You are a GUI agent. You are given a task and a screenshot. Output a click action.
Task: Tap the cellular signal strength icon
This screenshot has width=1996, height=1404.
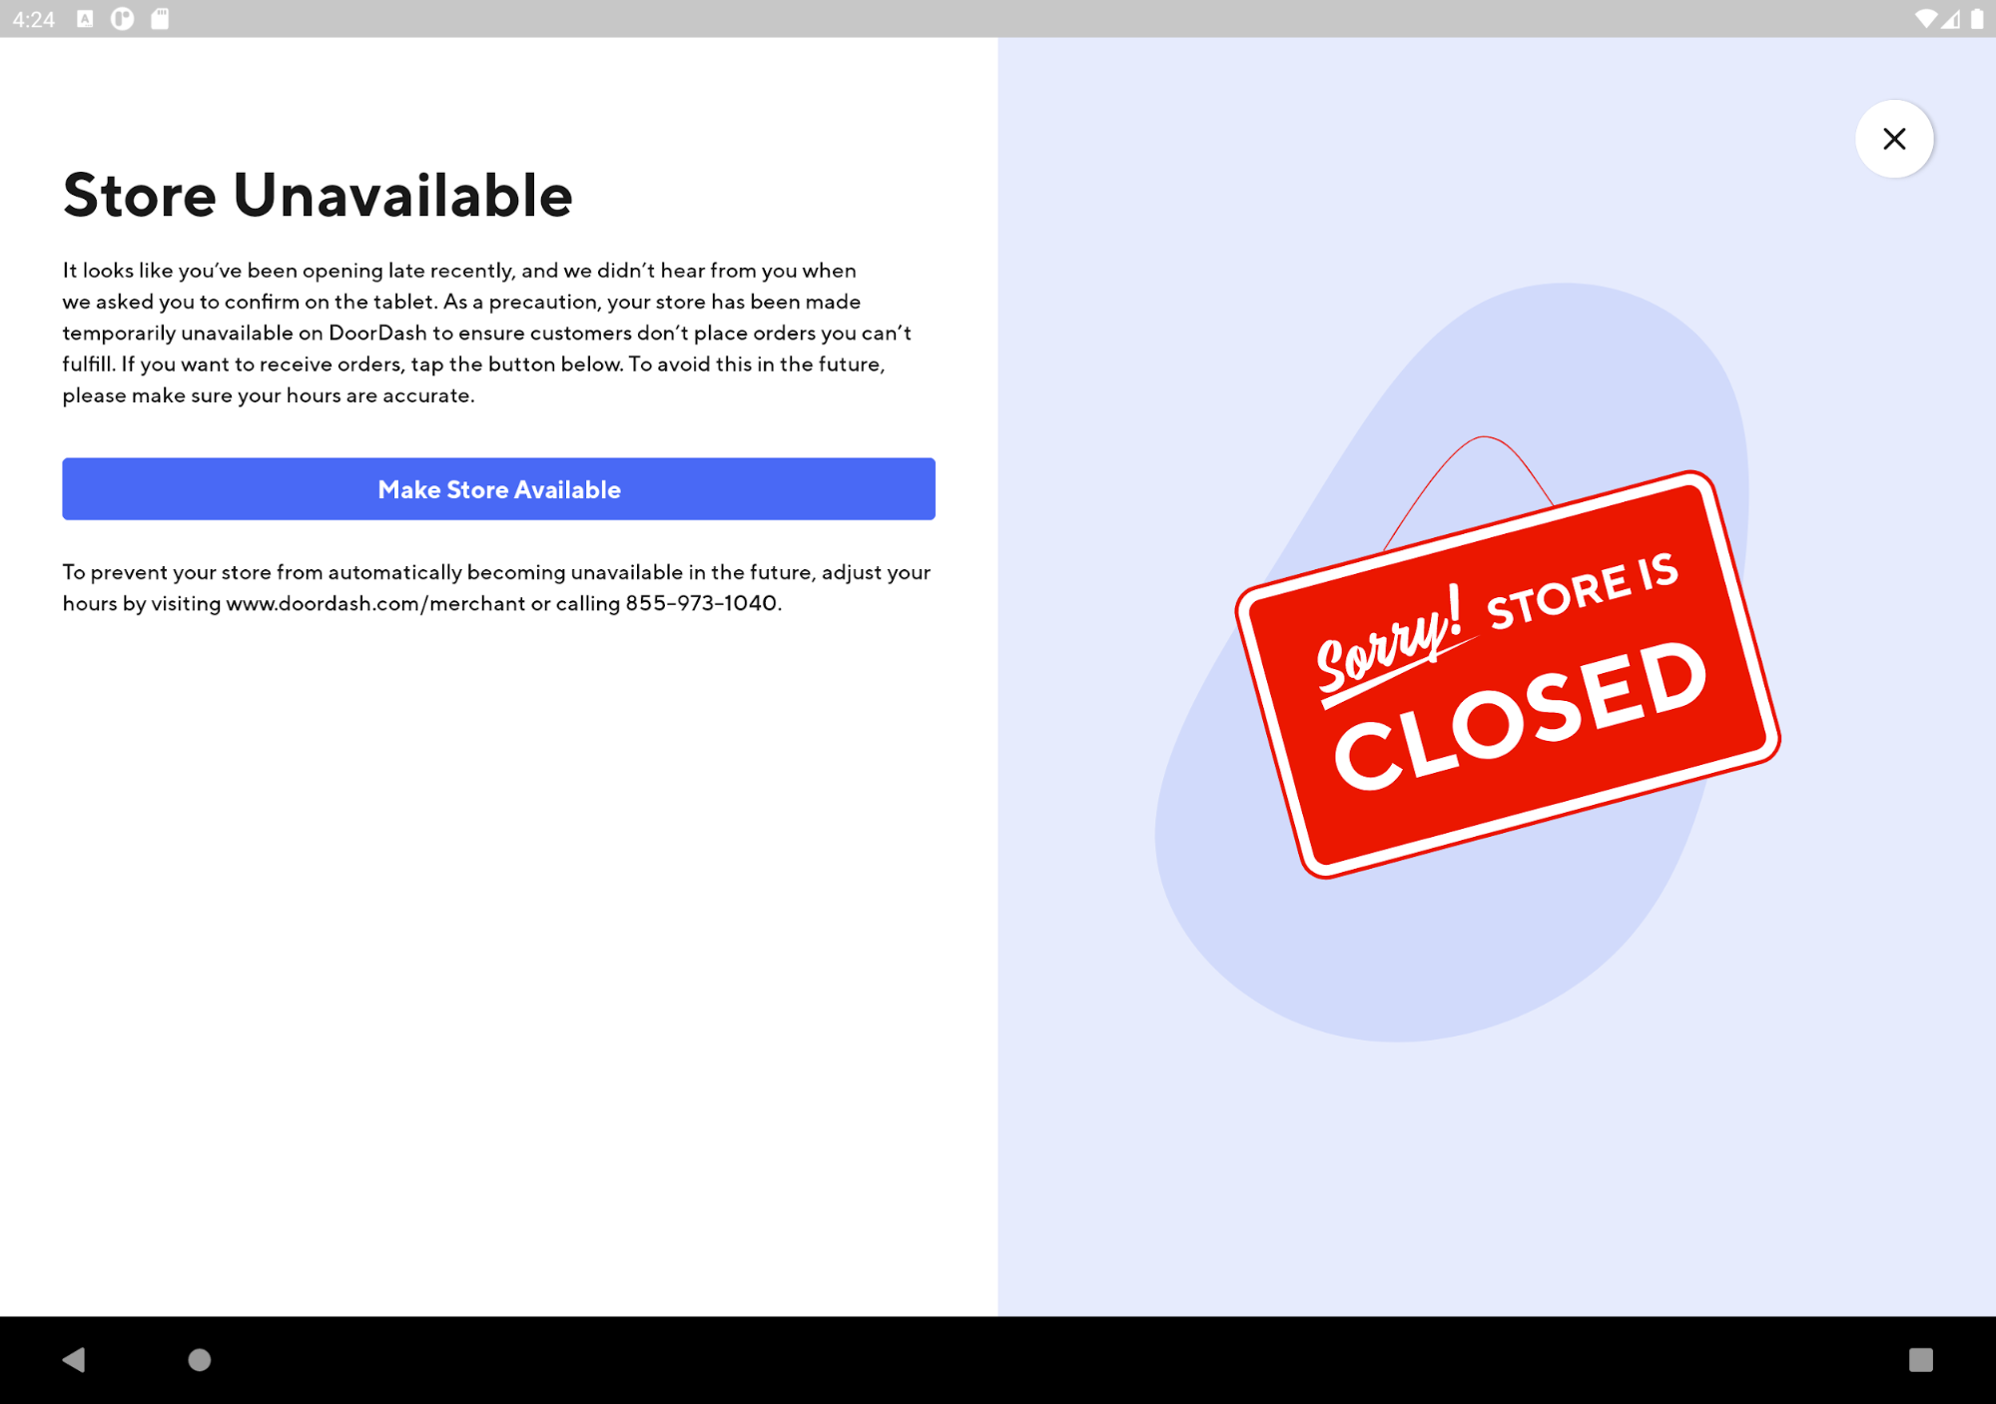coord(1950,19)
